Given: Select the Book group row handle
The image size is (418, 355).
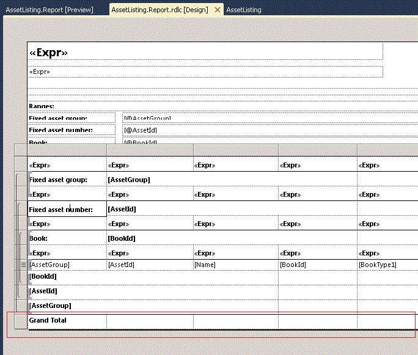Looking at the screenshot, I should (21, 238).
